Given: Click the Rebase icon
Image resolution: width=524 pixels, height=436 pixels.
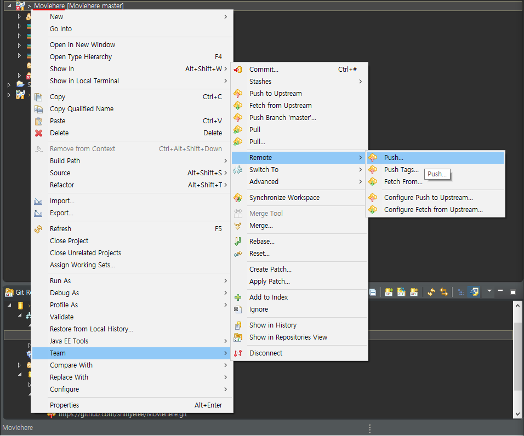Looking at the screenshot, I should pyautogui.click(x=237, y=242).
